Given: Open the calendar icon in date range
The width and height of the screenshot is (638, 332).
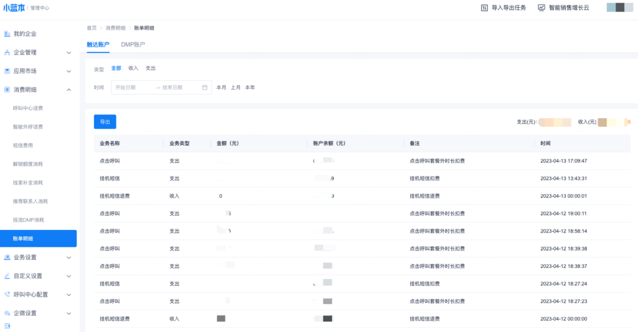Looking at the screenshot, I should point(204,88).
